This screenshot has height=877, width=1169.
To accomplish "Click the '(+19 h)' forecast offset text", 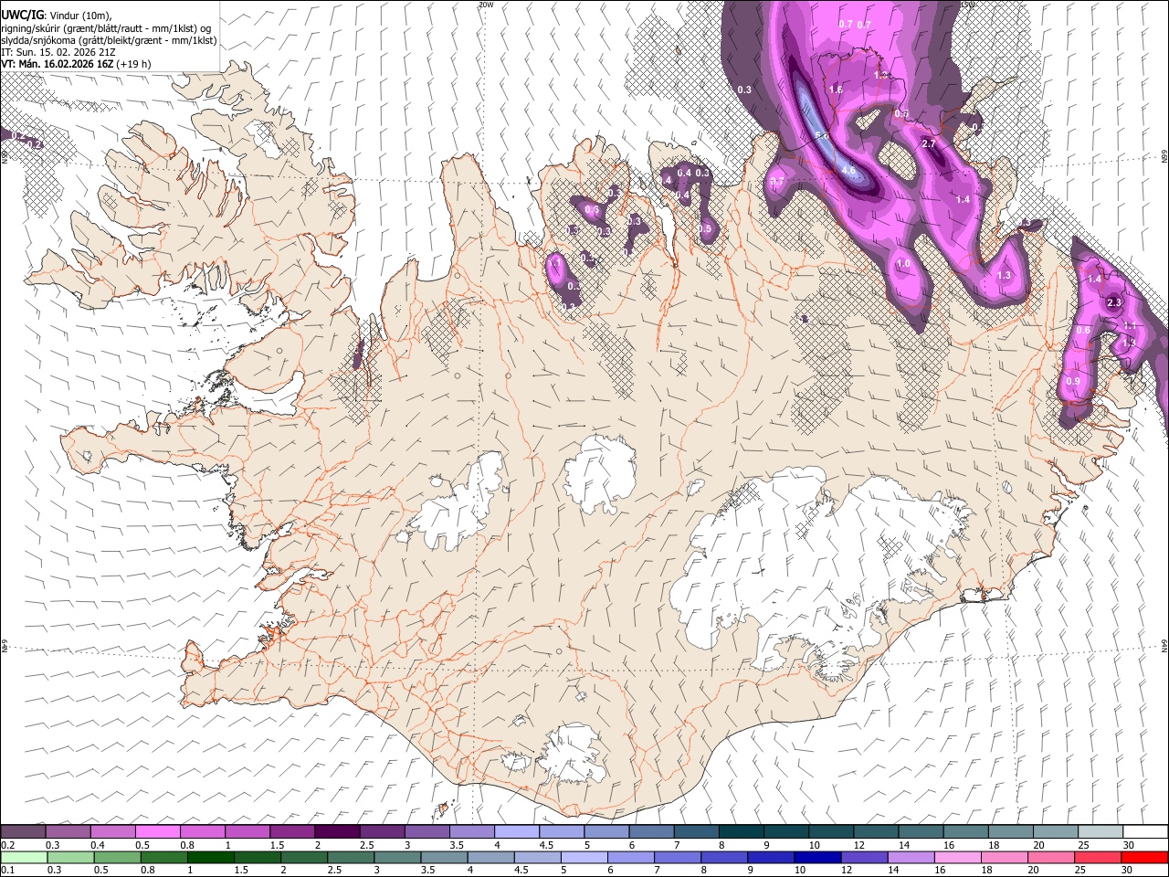I will 134,64.
